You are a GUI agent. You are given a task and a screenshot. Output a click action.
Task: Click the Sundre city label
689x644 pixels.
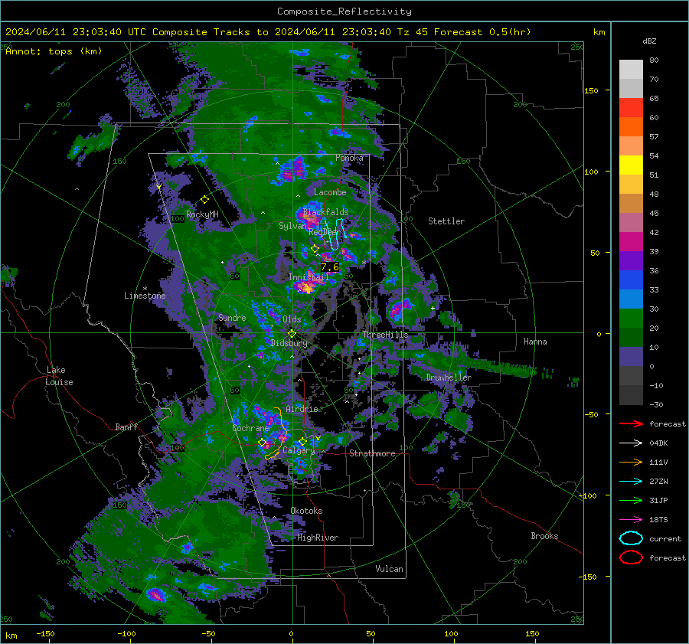[232, 317]
